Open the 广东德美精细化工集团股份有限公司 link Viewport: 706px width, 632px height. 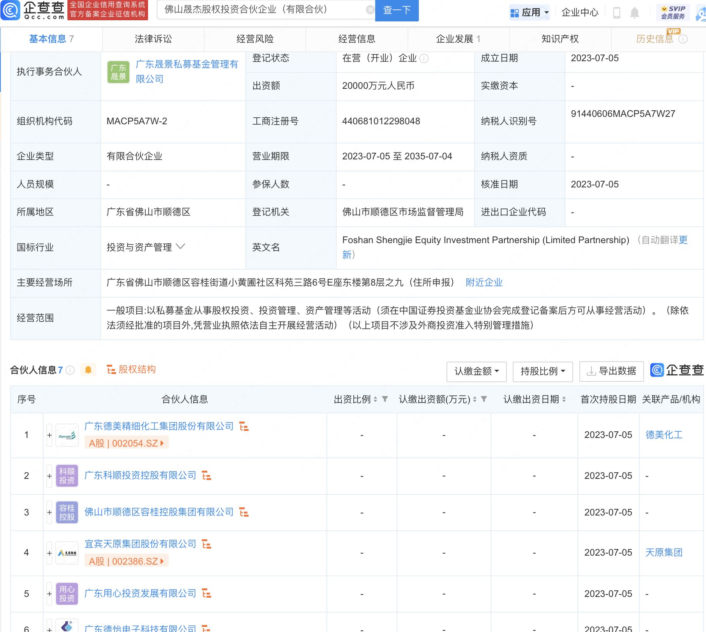[159, 426]
